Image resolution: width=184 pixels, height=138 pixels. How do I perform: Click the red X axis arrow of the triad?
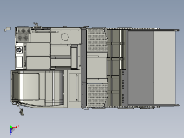[15, 127]
